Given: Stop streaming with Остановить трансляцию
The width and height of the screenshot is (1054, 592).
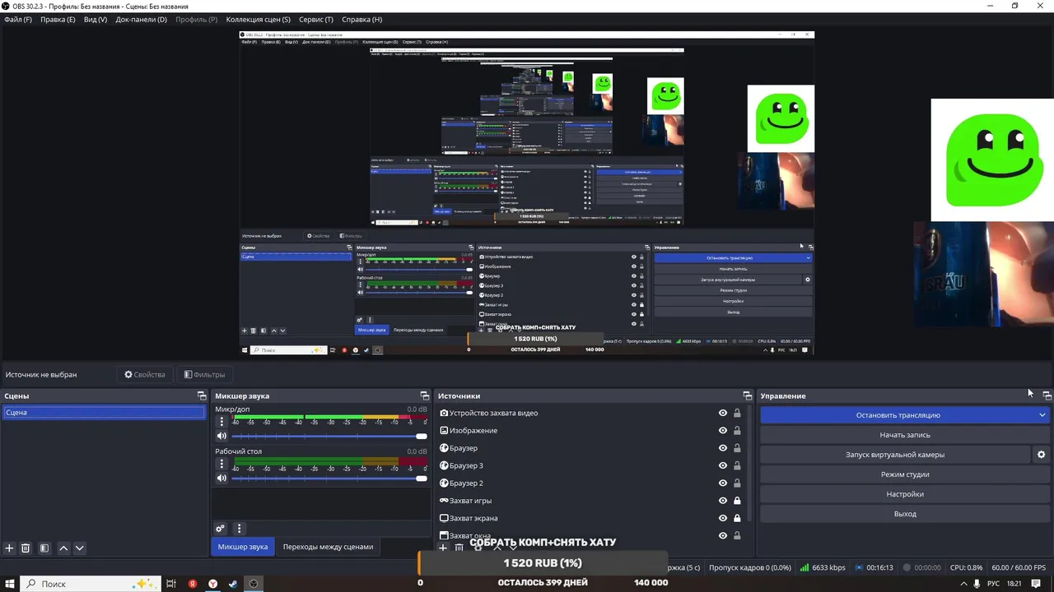Looking at the screenshot, I should (898, 415).
